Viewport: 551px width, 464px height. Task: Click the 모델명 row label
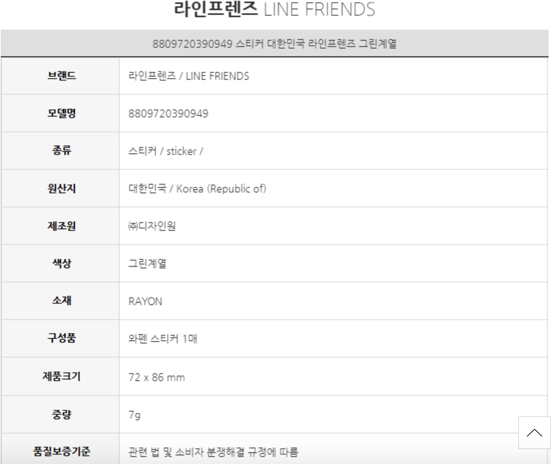pos(61,113)
